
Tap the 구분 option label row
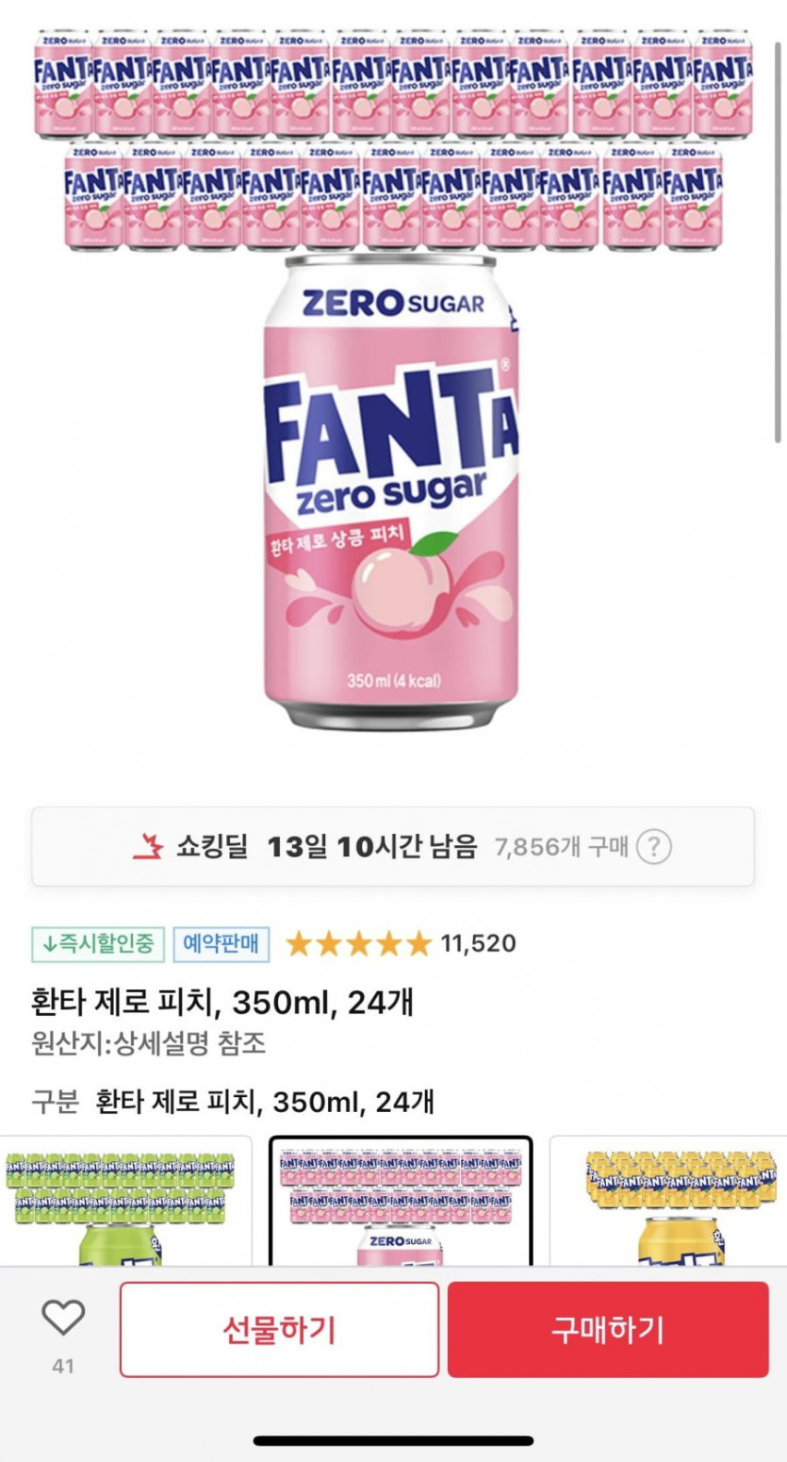pos(232,1101)
